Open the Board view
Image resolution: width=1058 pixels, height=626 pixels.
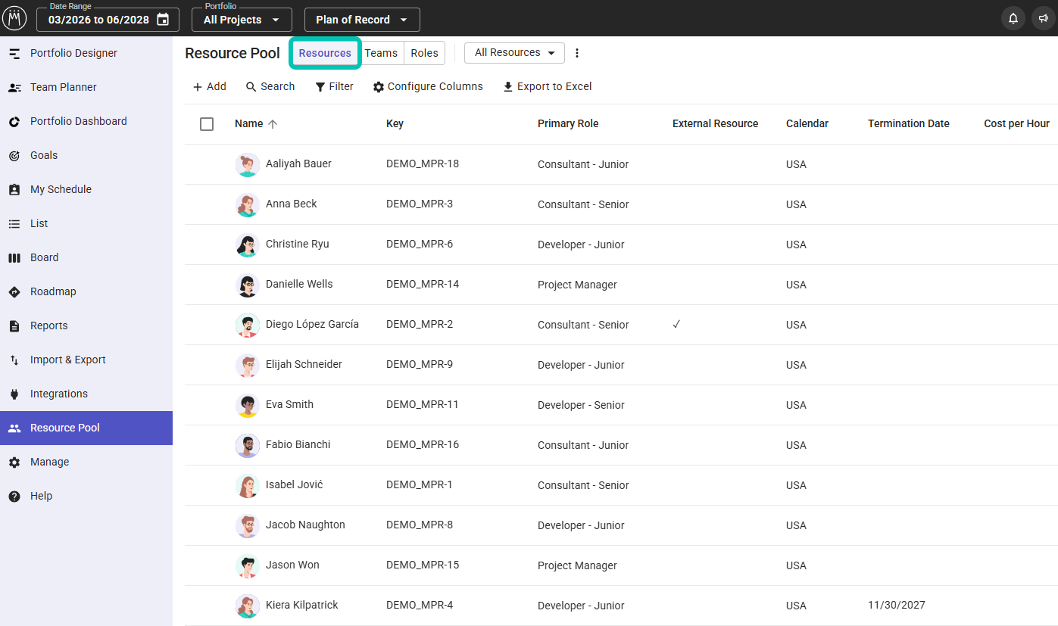click(x=86, y=257)
